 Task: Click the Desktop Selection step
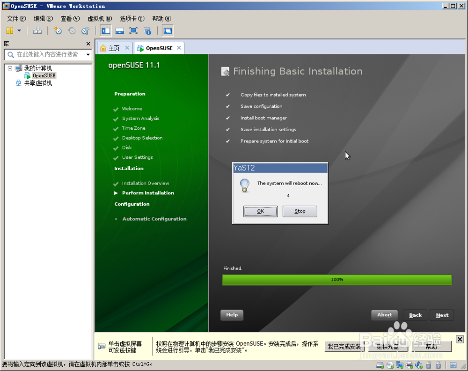tap(142, 138)
